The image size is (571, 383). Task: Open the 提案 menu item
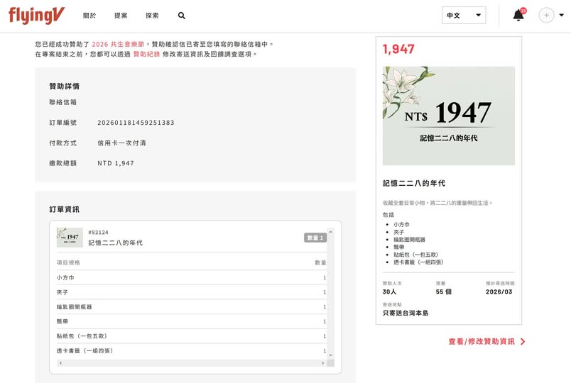tap(121, 16)
